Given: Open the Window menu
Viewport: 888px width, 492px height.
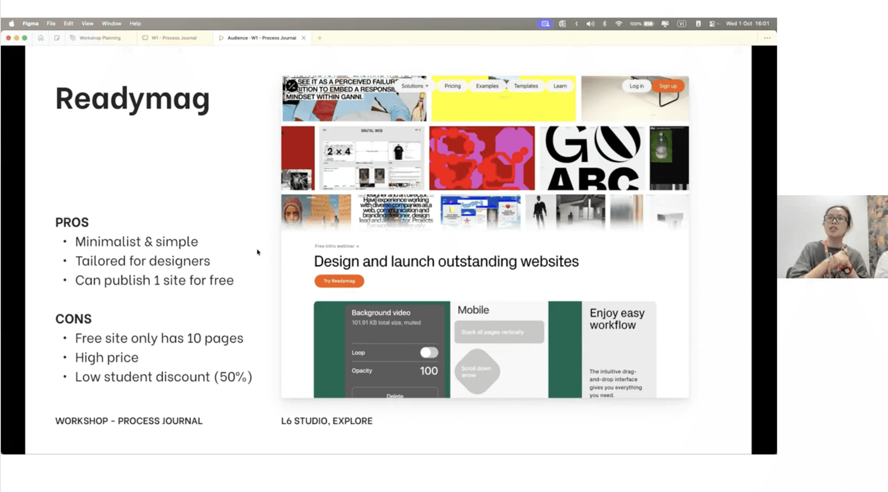Looking at the screenshot, I should (111, 24).
